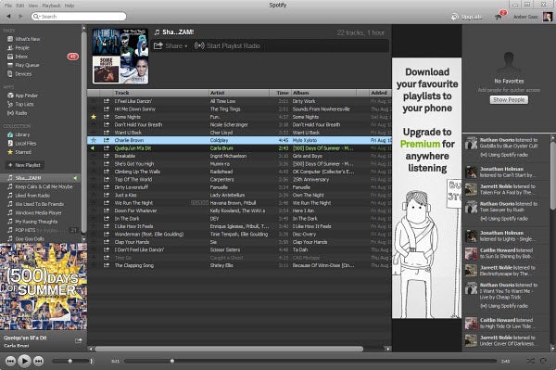Open the Edit menu
This screenshot has height=370, width=556.
coord(20,6)
